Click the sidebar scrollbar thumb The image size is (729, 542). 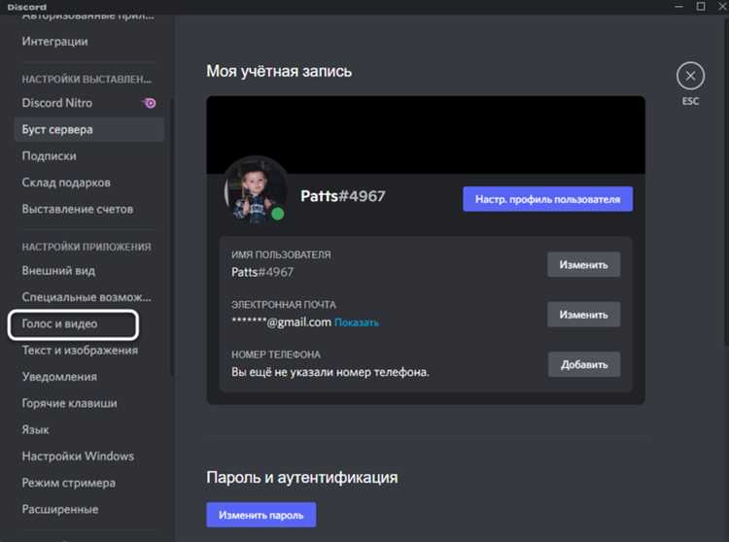[x=172, y=237]
